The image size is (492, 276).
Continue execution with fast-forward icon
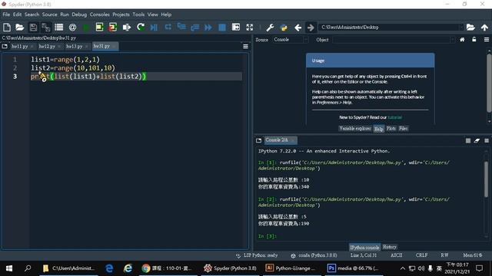coord(208,28)
